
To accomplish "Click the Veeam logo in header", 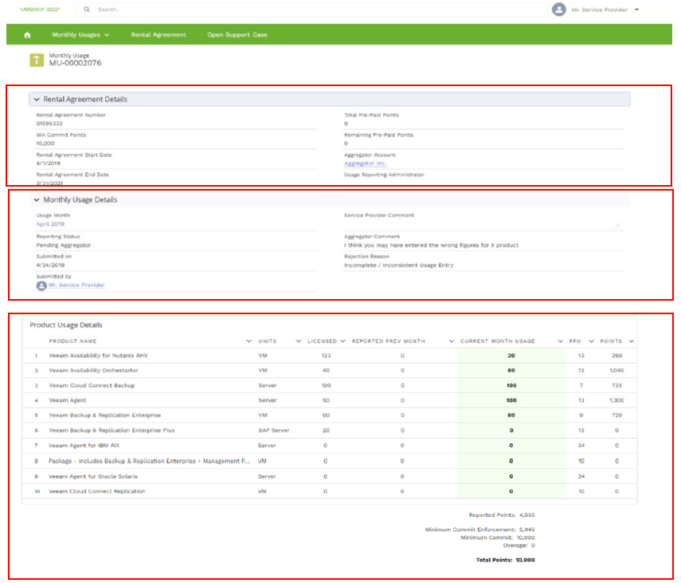I will [x=40, y=9].
